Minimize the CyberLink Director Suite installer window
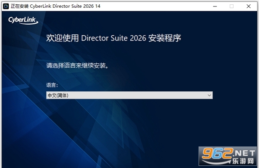This screenshot has height=168, width=259. pyautogui.click(x=215, y=6)
